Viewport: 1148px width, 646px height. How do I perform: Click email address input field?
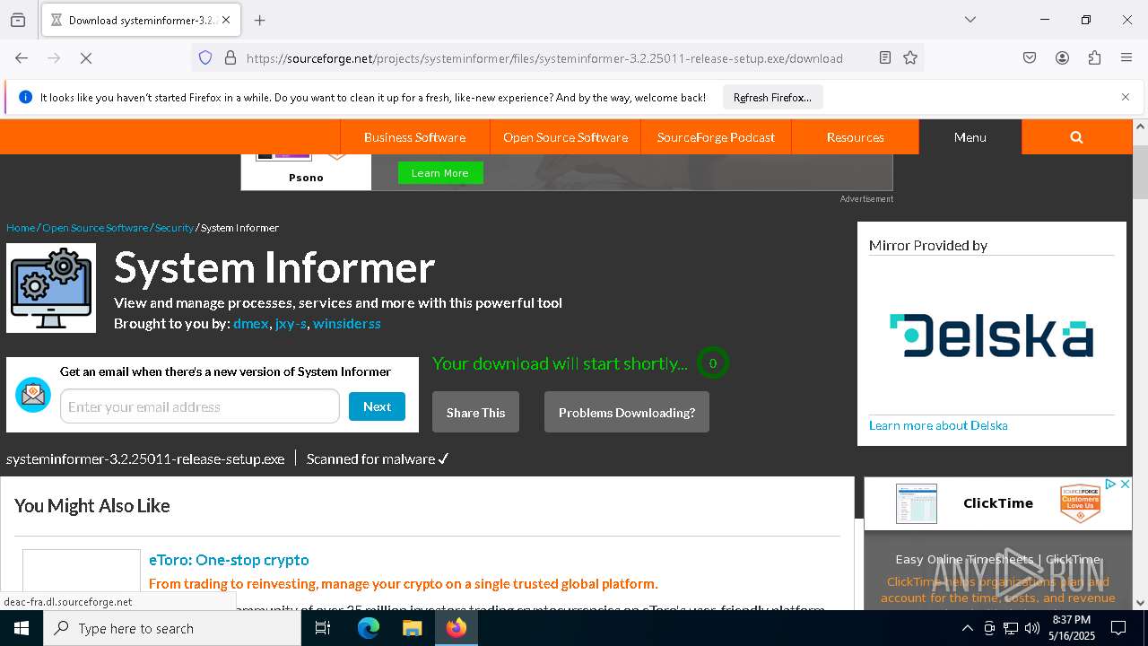pyautogui.click(x=200, y=406)
